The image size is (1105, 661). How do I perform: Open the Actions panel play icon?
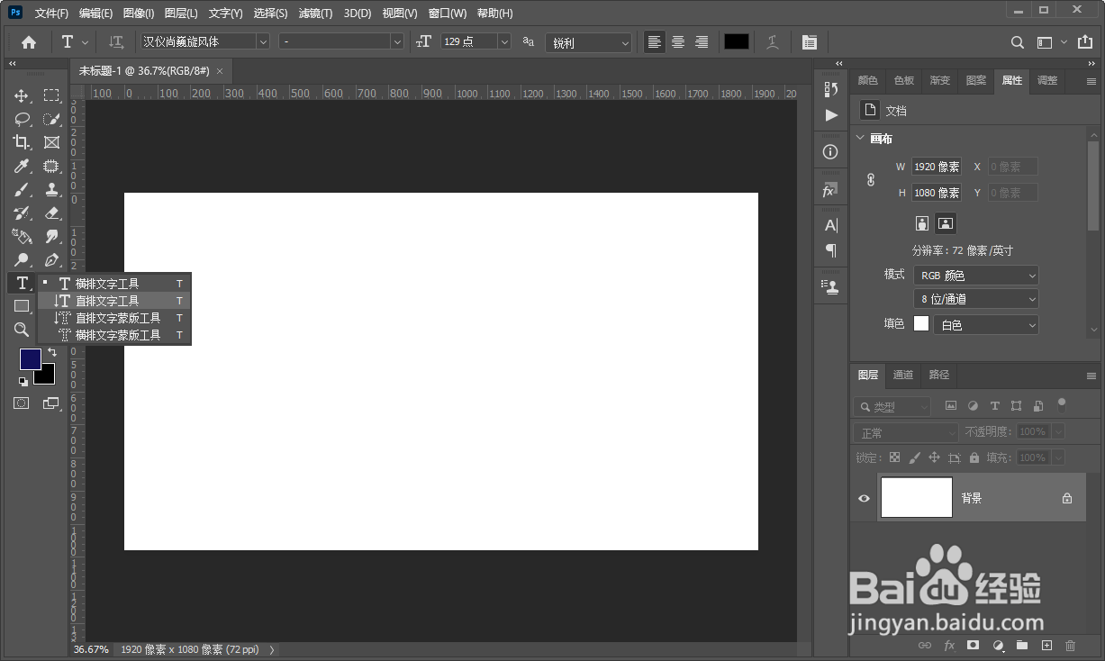(830, 115)
